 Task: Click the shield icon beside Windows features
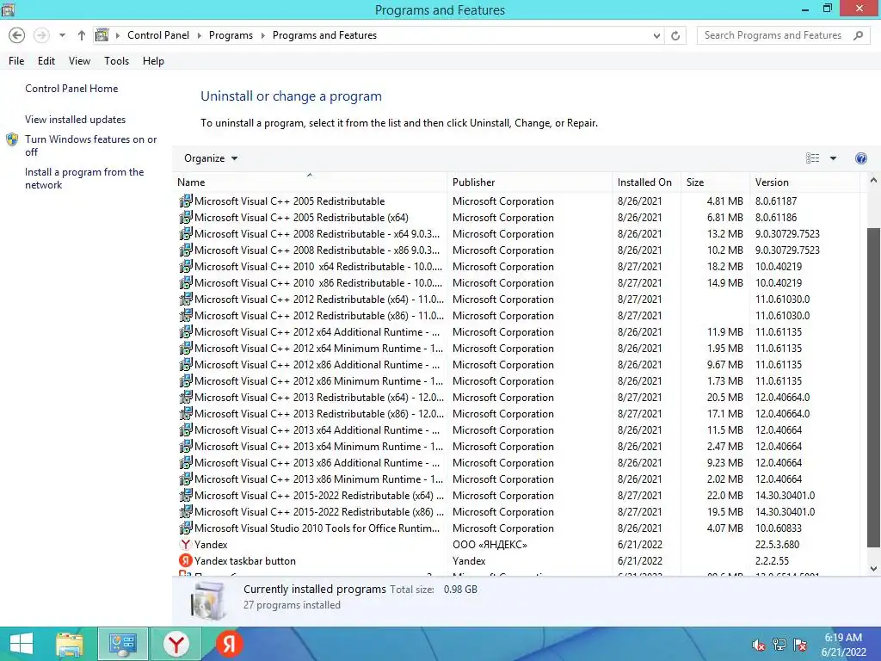[x=12, y=139]
